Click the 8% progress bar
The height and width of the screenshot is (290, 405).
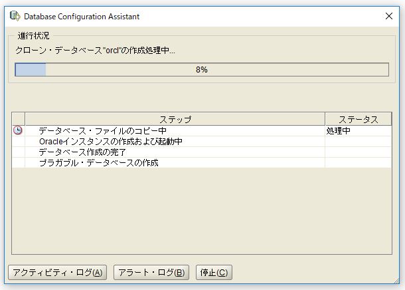point(202,70)
